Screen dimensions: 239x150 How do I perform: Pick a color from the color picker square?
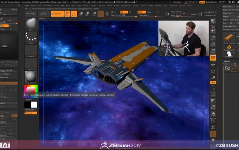(30, 90)
